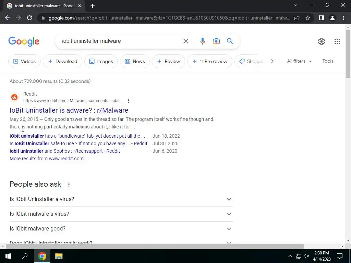Open network status in system tray
This screenshot has height=263, width=351.
coord(299,256)
